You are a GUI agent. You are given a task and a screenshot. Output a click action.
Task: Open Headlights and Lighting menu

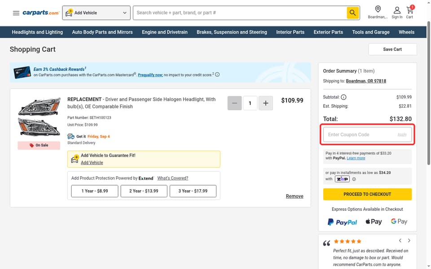click(x=37, y=32)
